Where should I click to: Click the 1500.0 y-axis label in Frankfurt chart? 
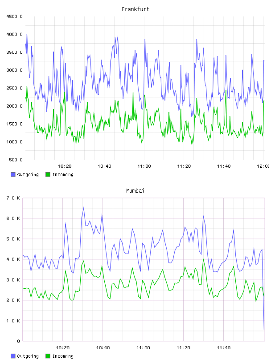pos(14,124)
